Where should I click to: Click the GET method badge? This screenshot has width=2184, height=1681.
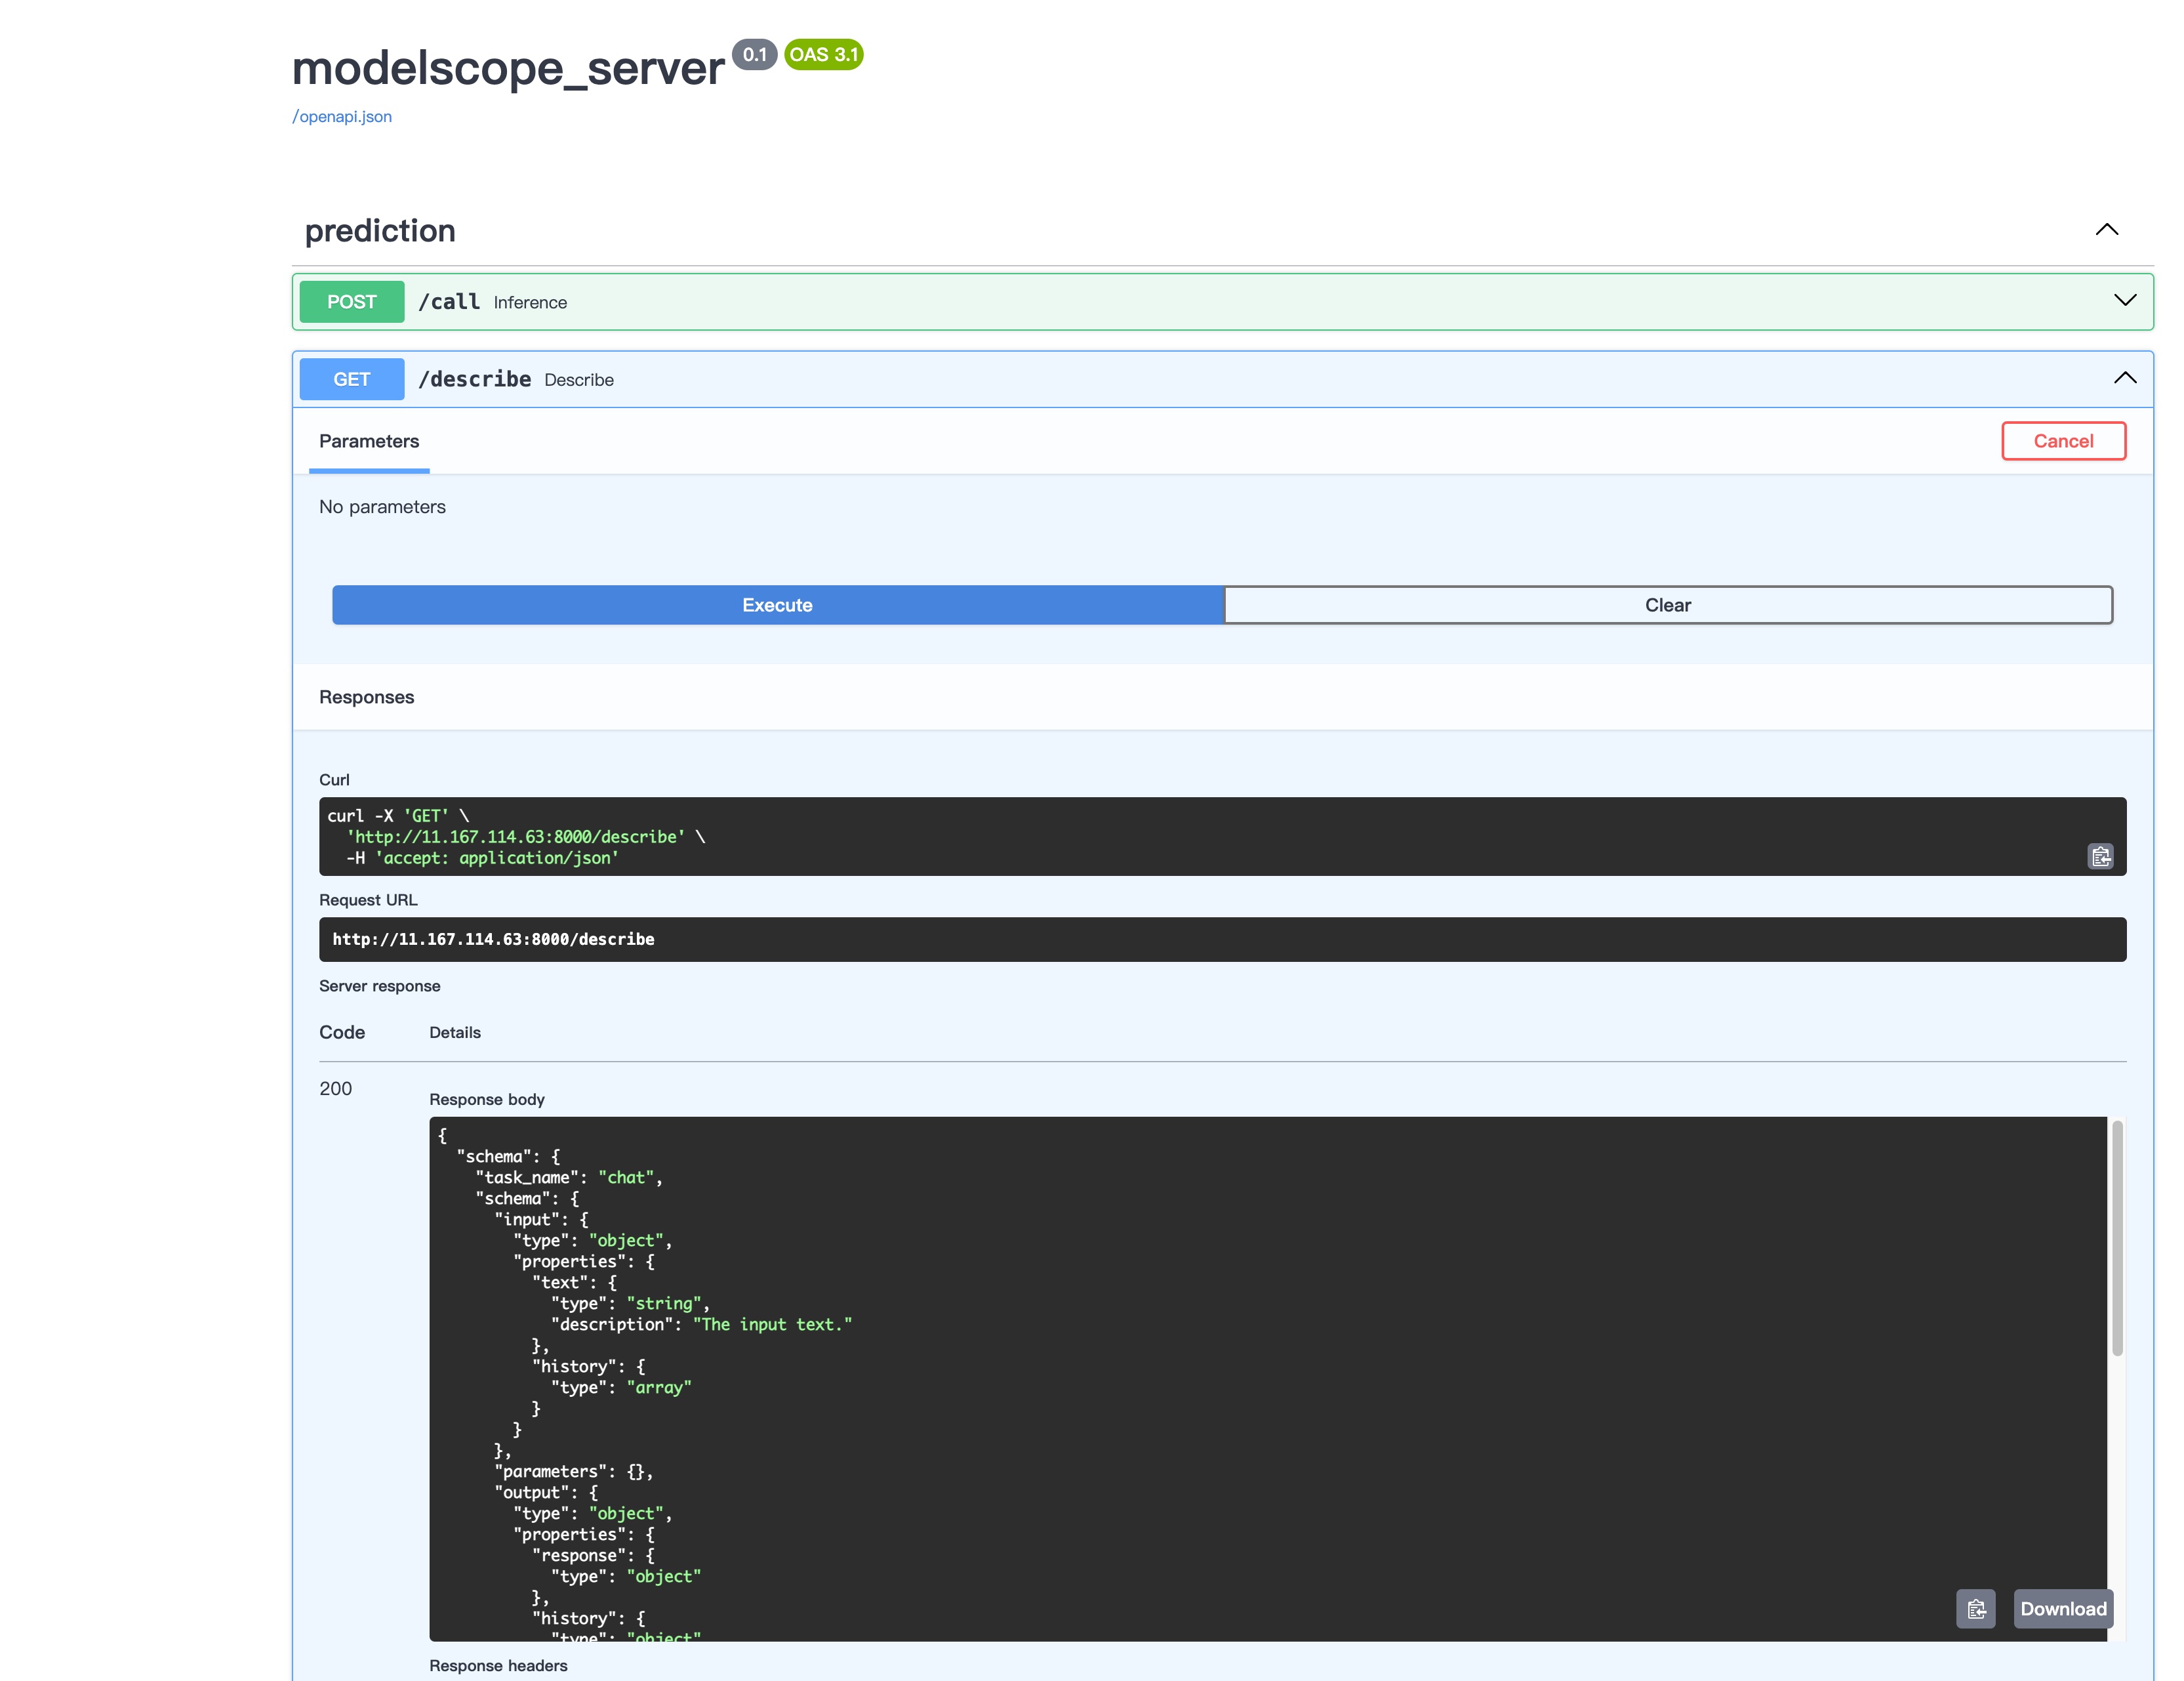pyautogui.click(x=352, y=379)
